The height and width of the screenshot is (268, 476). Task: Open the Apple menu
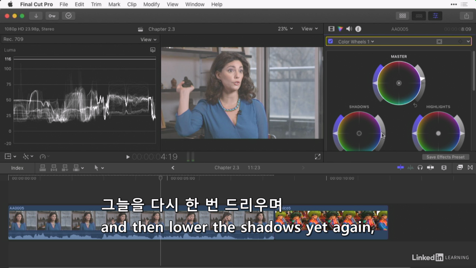(x=10, y=4)
